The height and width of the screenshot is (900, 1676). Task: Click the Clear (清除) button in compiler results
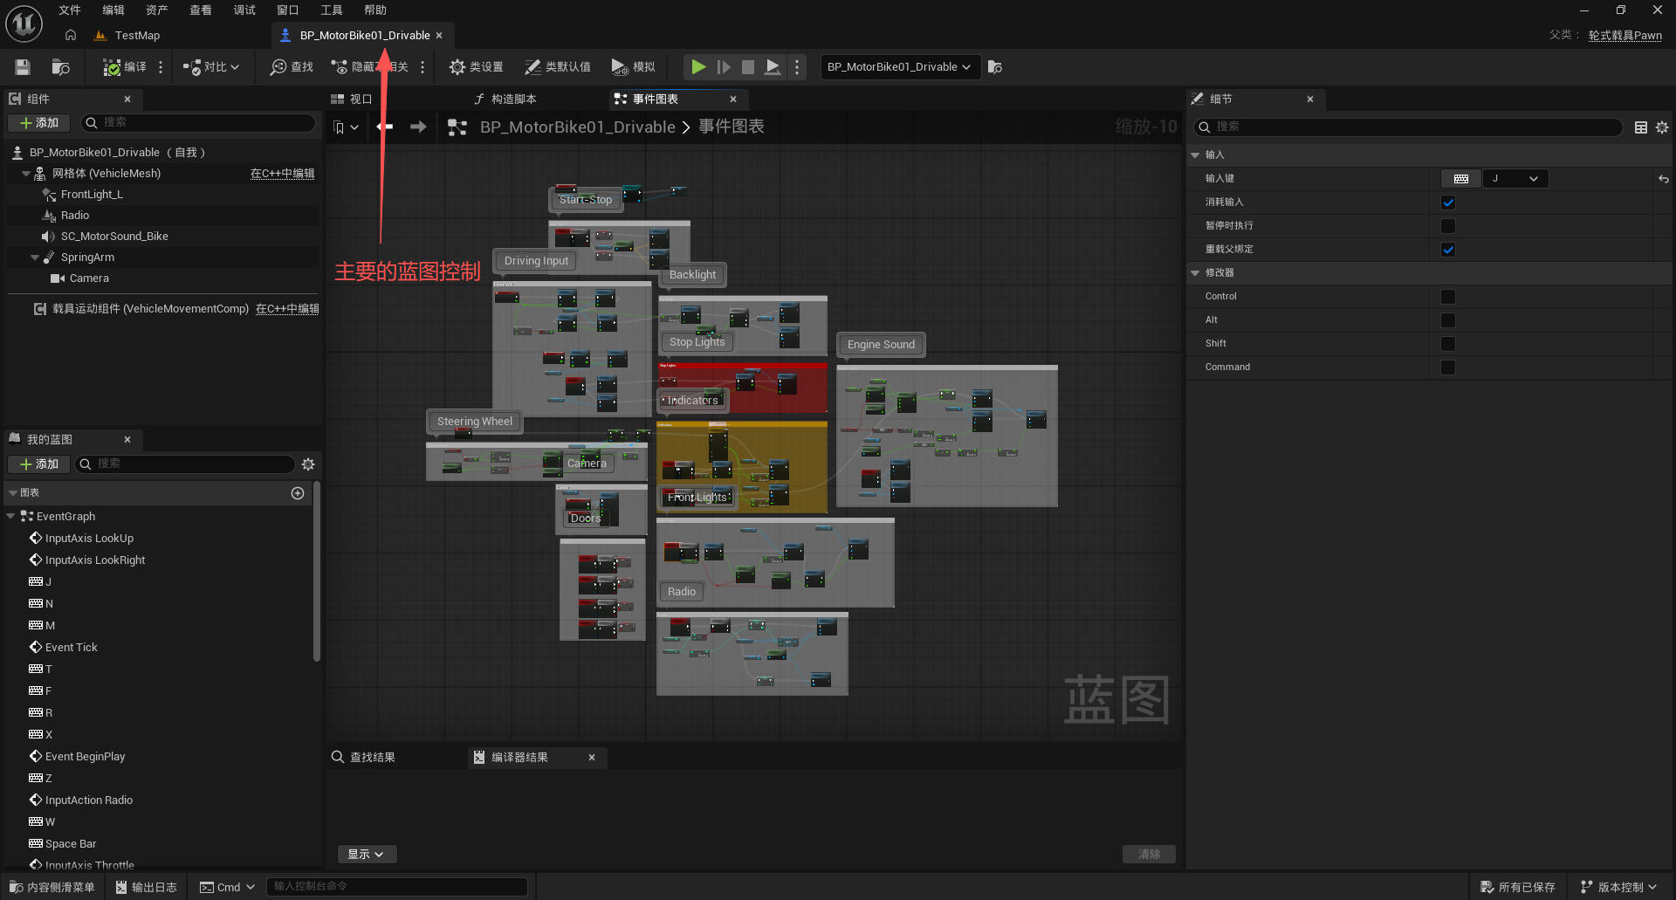pyautogui.click(x=1149, y=854)
